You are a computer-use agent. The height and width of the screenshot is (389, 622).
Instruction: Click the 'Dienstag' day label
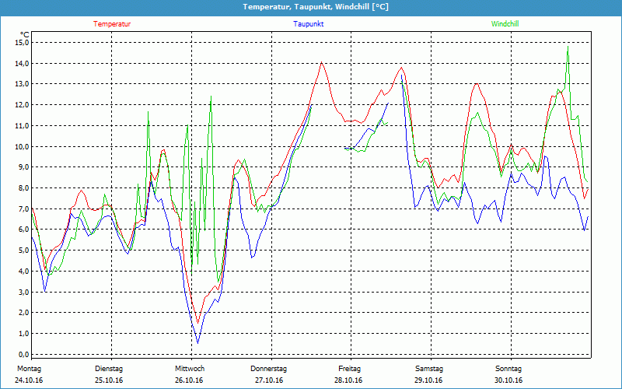coord(109,369)
